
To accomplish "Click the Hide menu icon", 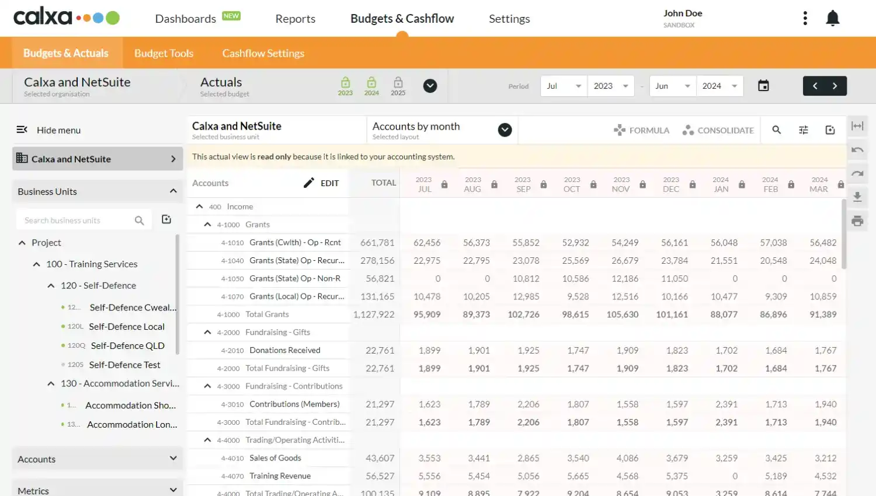I will click(22, 130).
